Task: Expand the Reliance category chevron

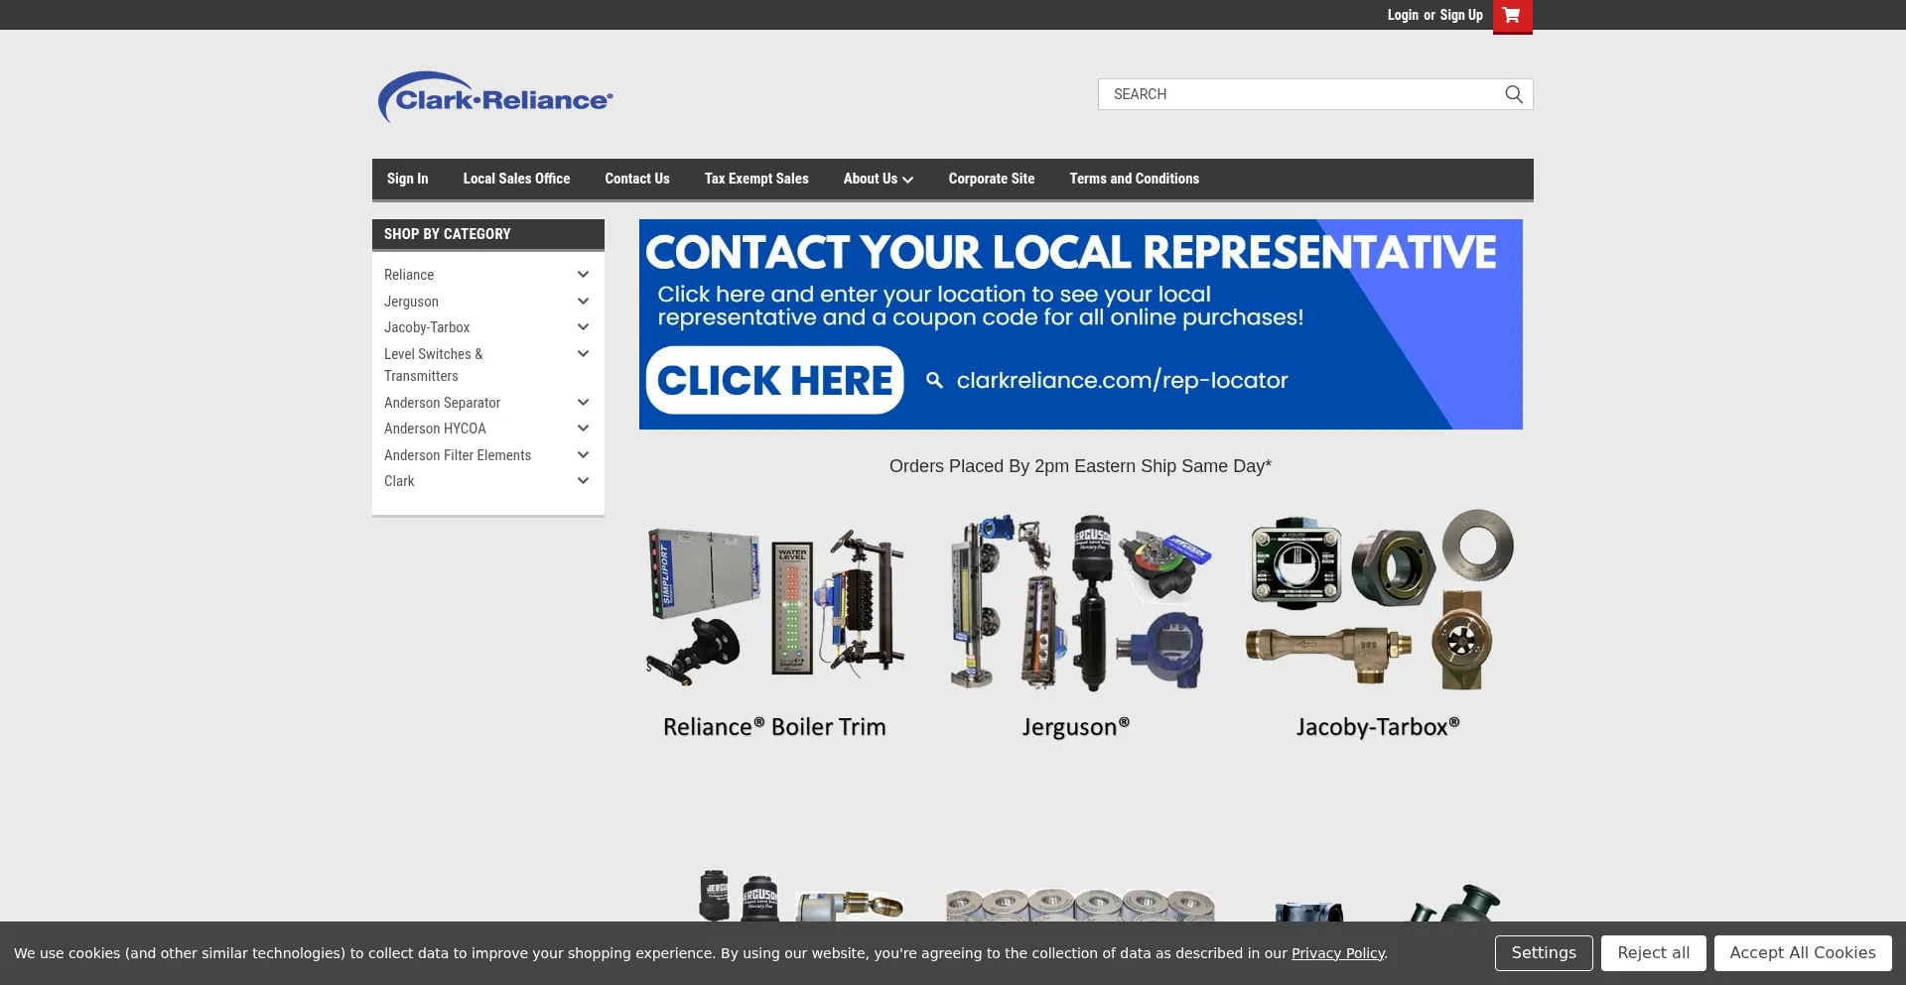Action: point(584,275)
